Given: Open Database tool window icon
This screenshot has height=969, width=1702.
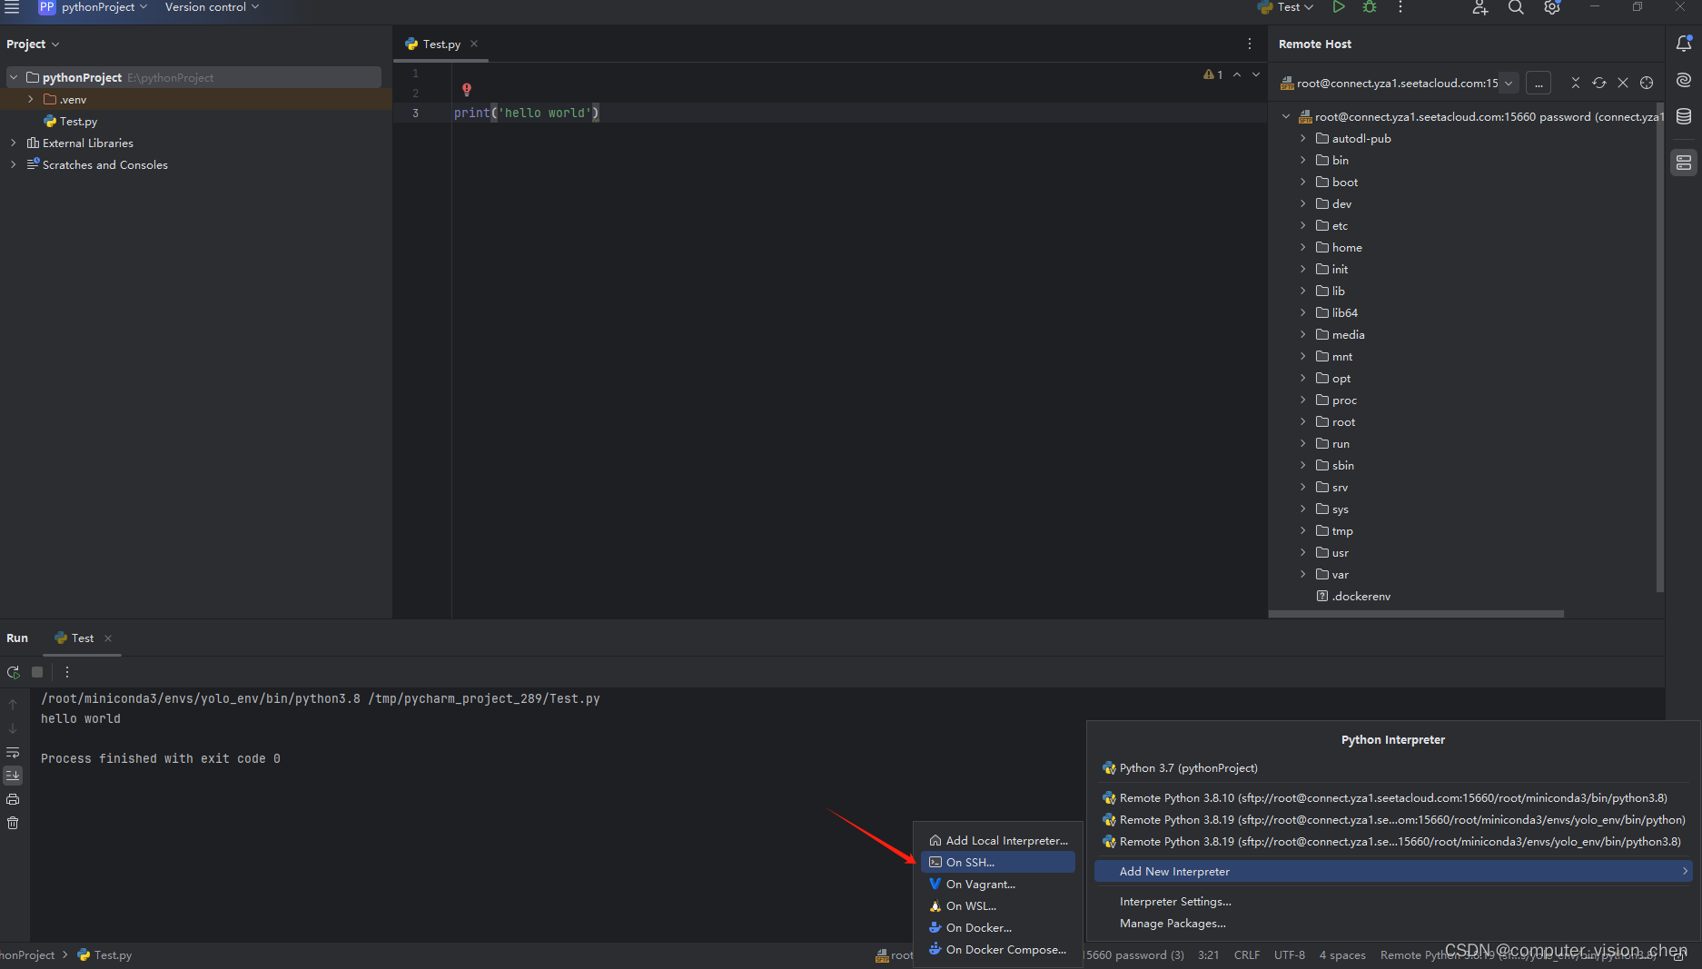Looking at the screenshot, I should click(x=1684, y=116).
